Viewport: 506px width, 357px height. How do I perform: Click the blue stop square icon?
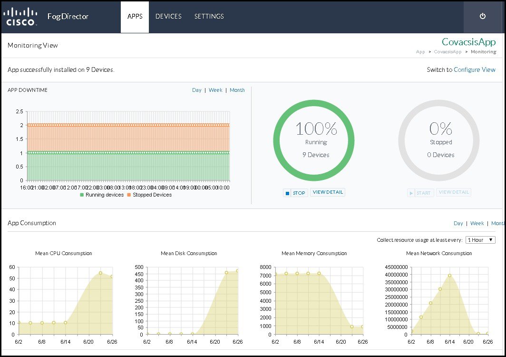[x=287, y=193]
